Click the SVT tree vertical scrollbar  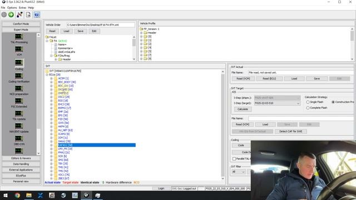222,124
